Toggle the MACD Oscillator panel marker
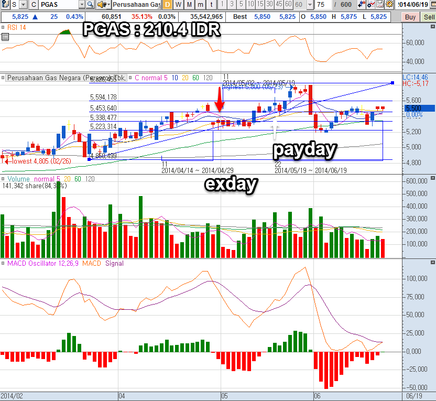The image size is (436, 401). point(3,263)
